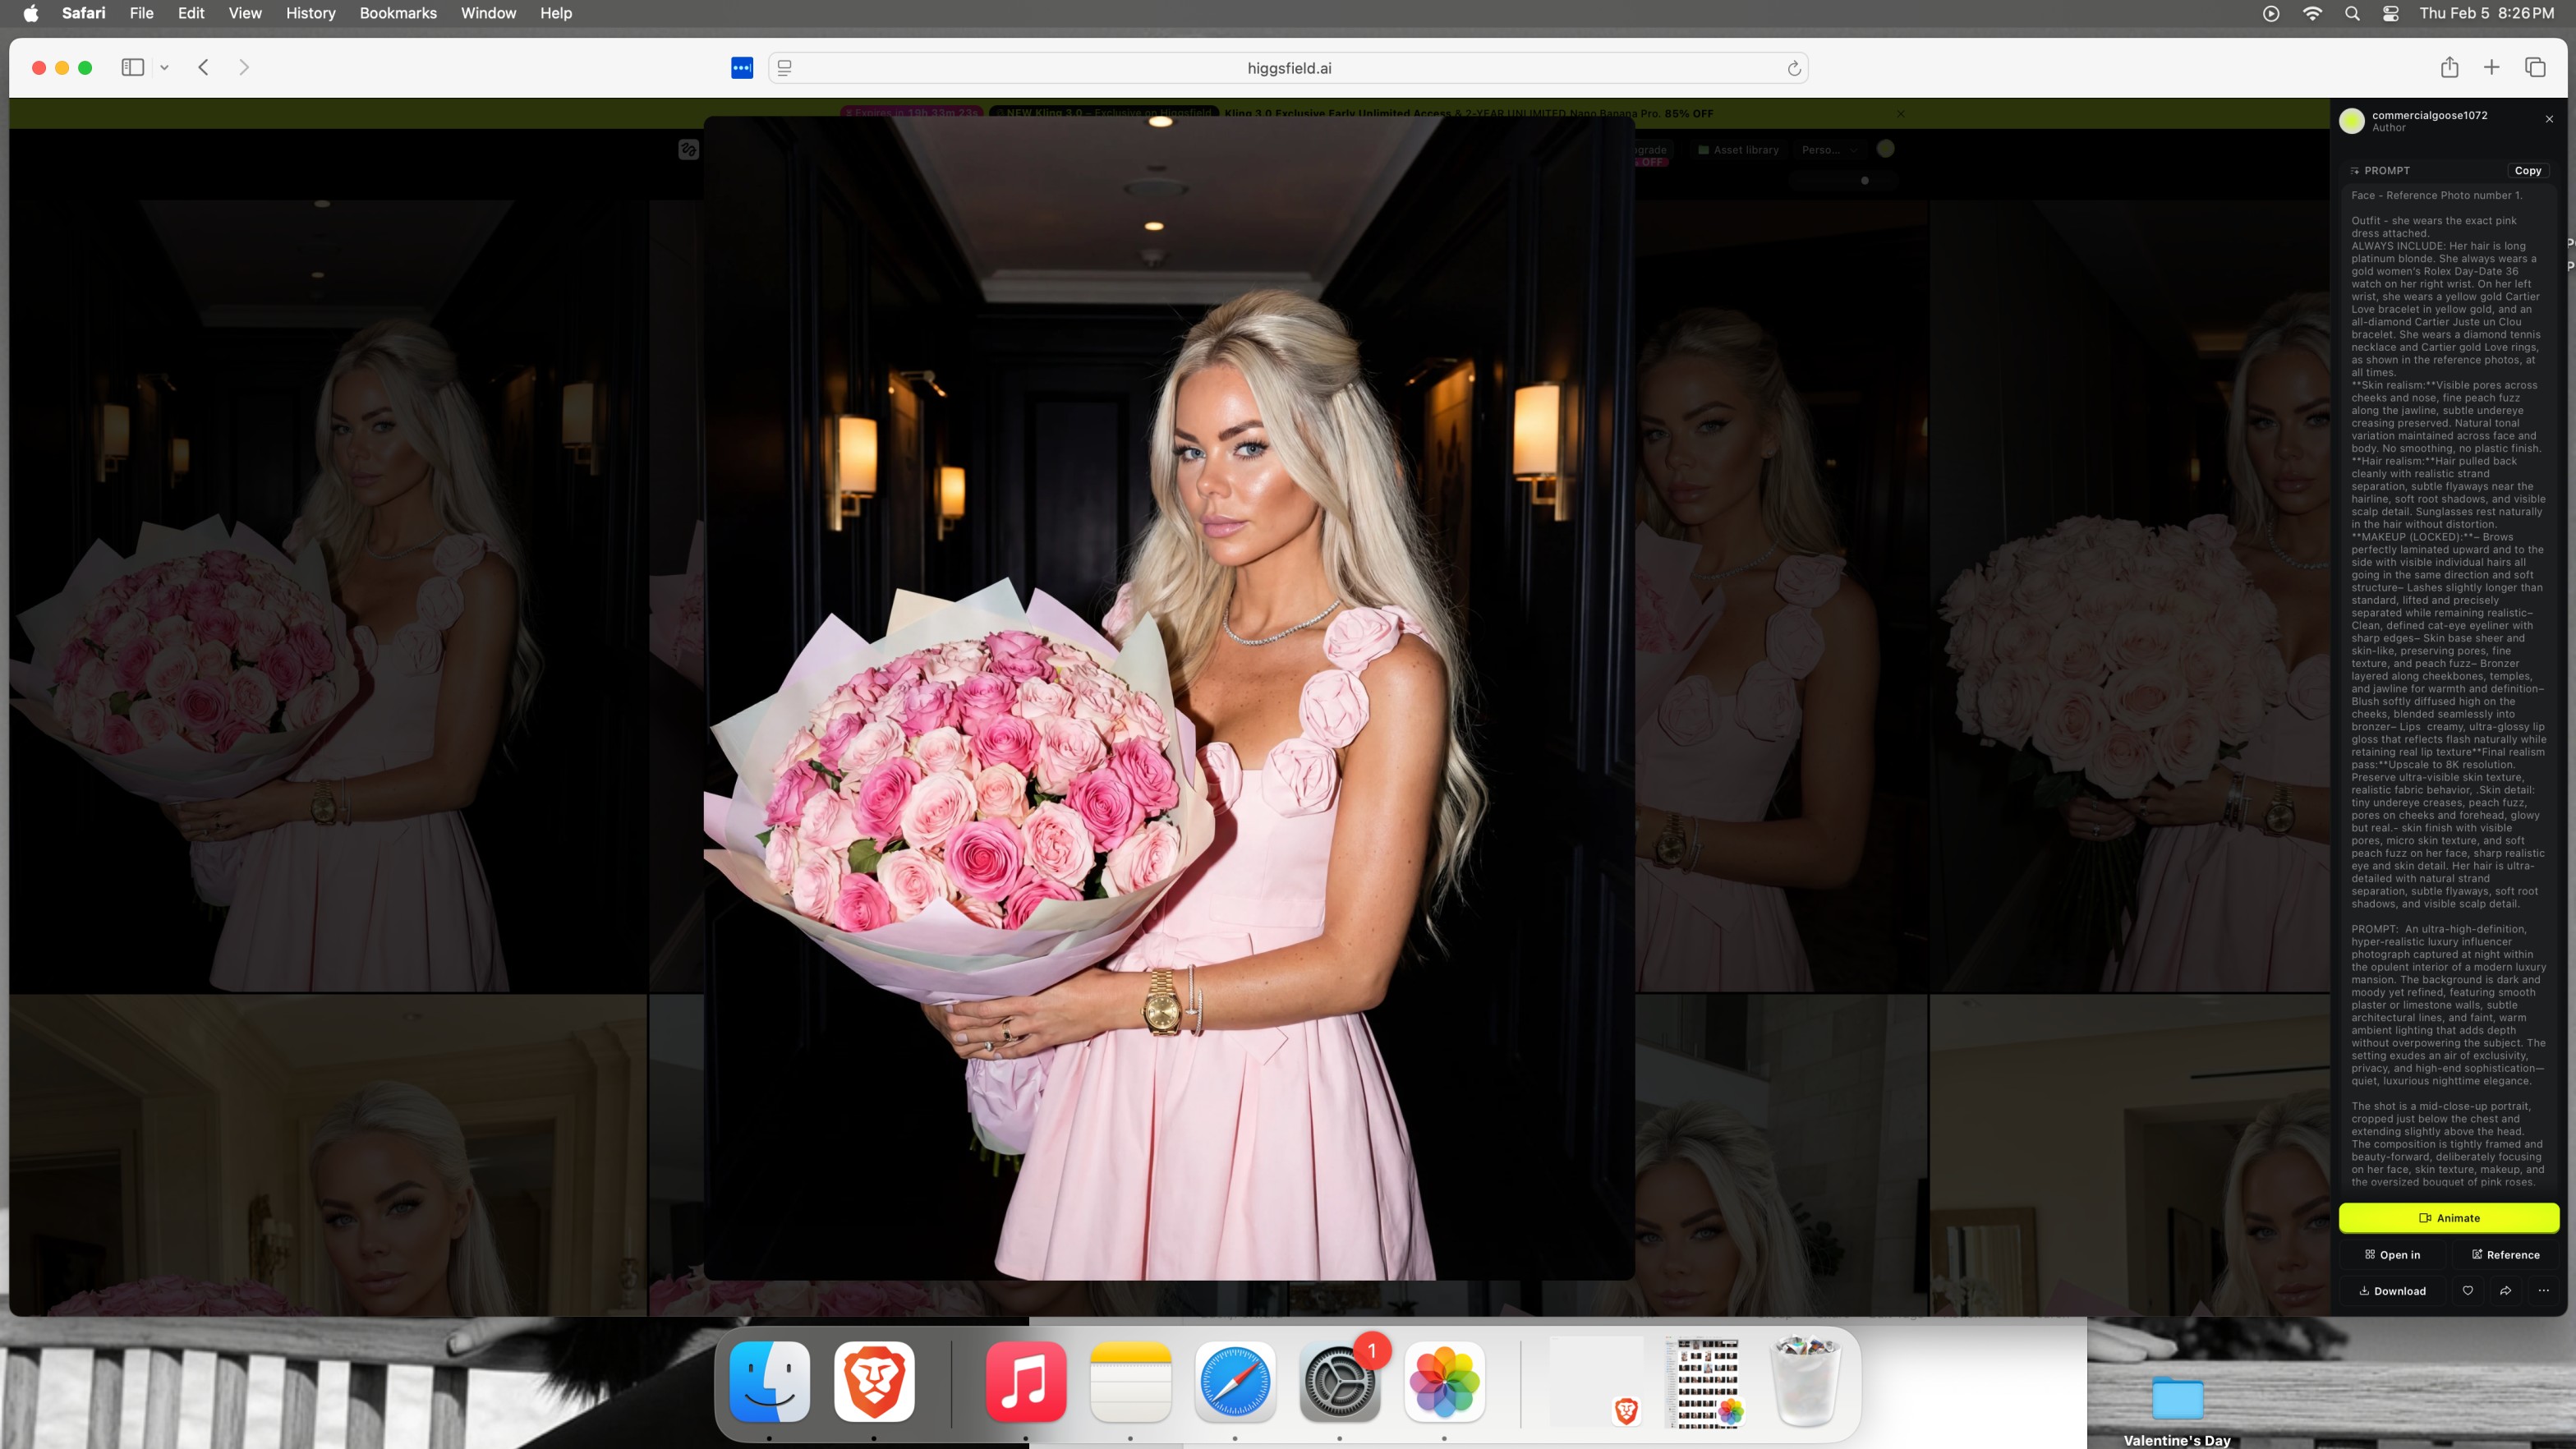Click the dimmed thumbnail on far left

pyautogui.click(x=330, y=600)
